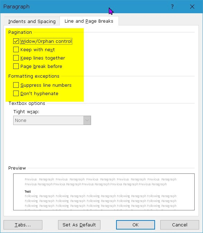Check Suppress line numbers
This screenshot has height=233, width=203.
click(16, 85)
